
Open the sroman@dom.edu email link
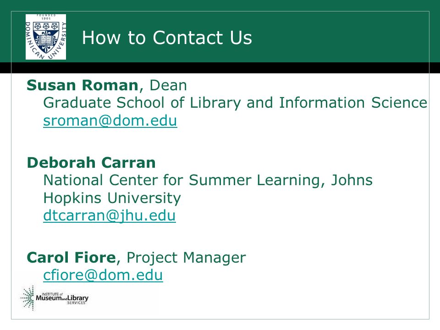click(110, 121)
